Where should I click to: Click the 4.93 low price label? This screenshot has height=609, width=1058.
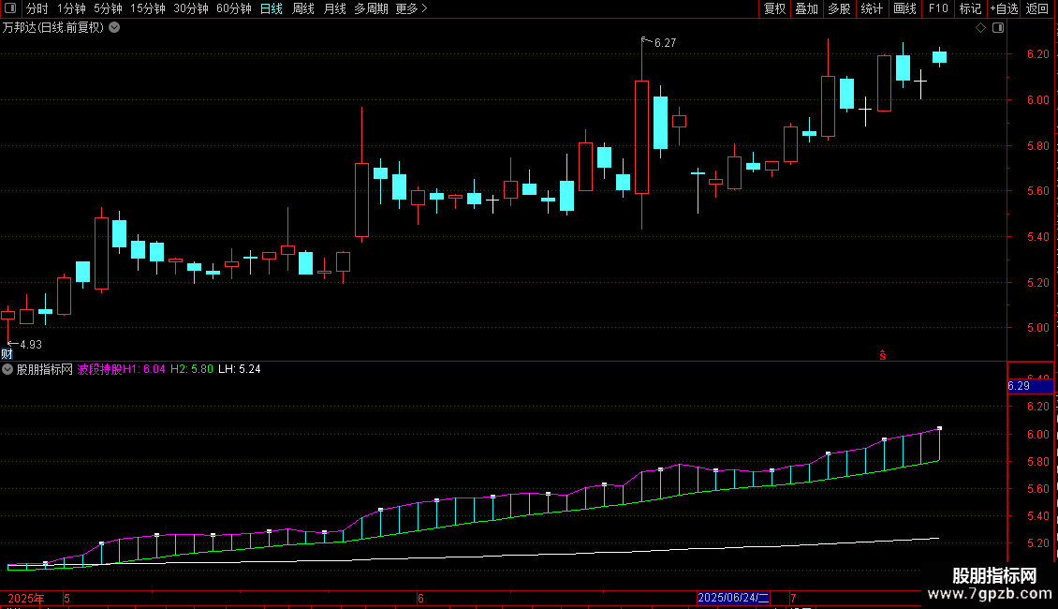coord(31,345)
